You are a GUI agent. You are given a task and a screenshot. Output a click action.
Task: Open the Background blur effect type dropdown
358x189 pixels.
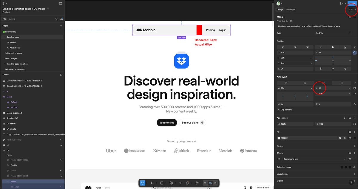314,159
